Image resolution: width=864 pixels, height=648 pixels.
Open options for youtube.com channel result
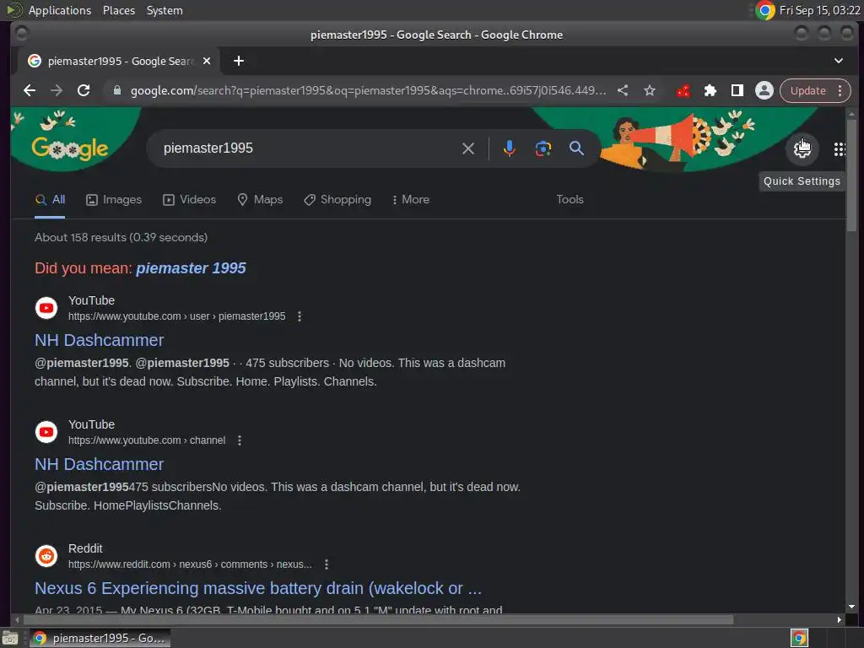[239, 440]
